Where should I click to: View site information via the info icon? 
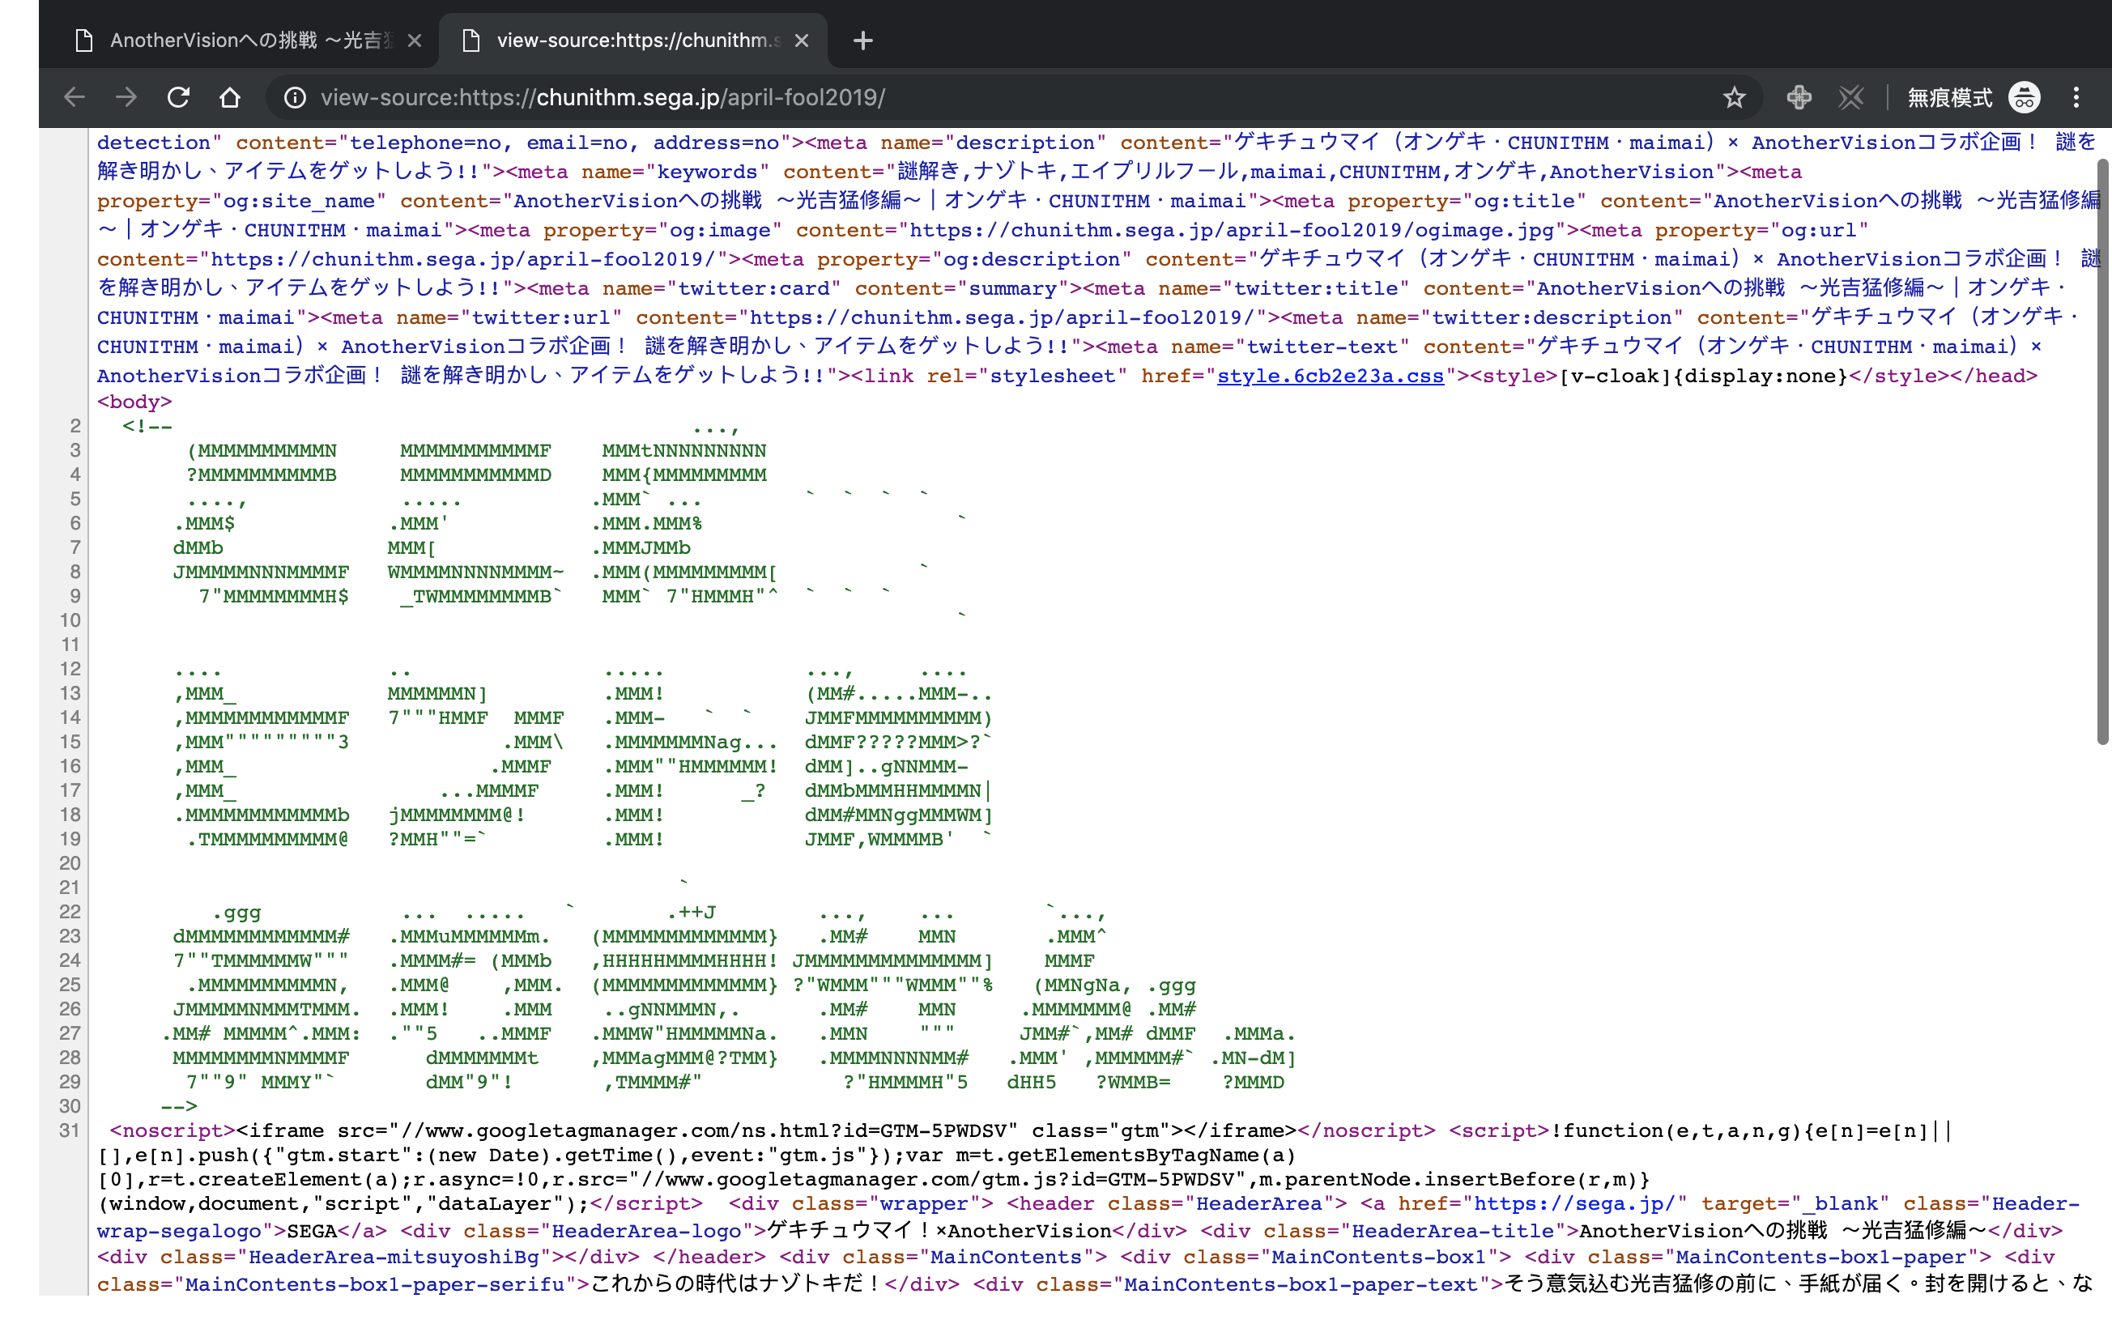(295, 97)
